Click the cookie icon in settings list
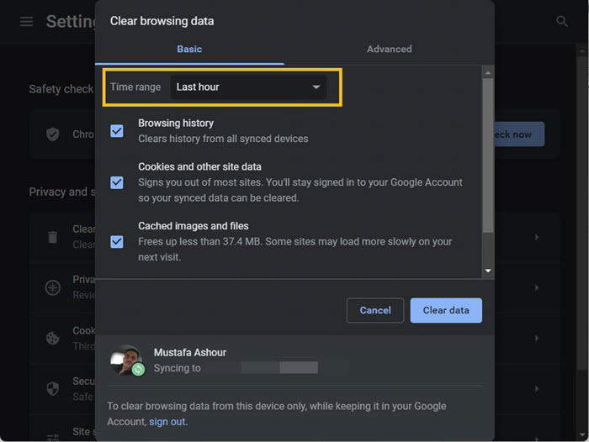Image resolution: width=589 pixels, height=442 pixels. [x=52, y=338]
